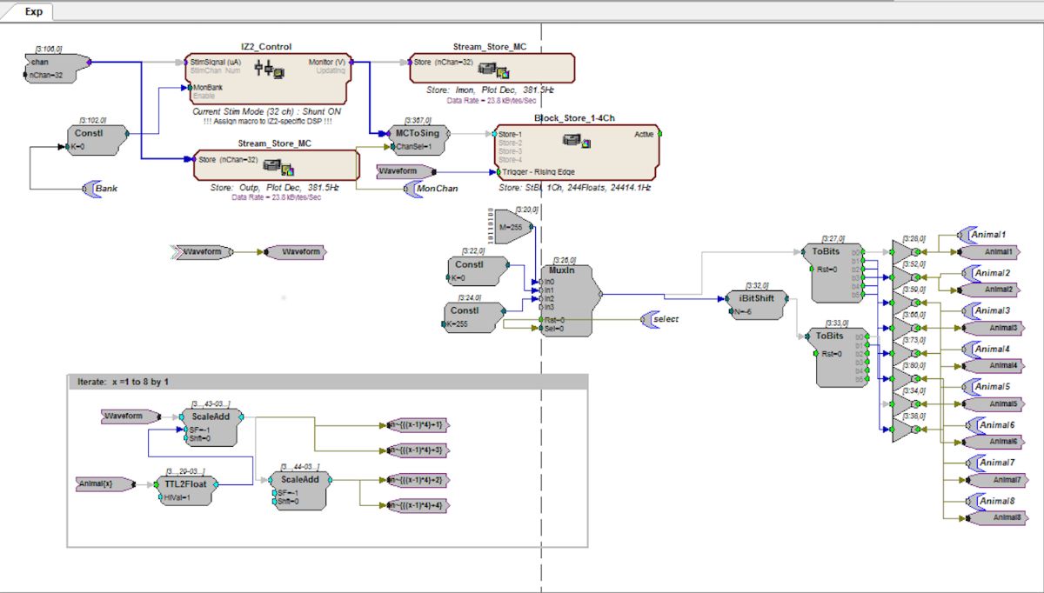Screen dimensions: 1044x593
Task: Click the Block_Store_1-4Ch storage icon
Action: click(x=575, y=139)
